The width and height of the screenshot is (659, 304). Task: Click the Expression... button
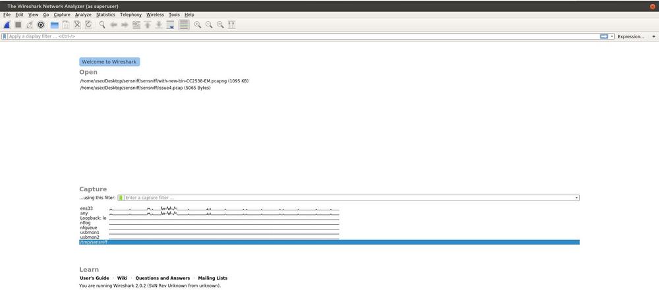[x=631, y=36]
